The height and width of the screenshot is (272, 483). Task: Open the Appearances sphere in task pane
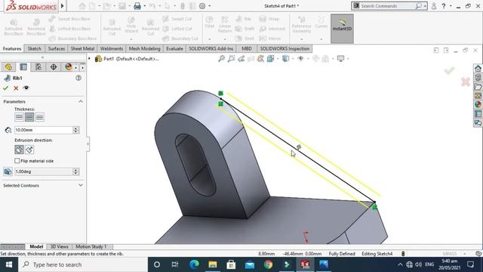pyautogui.click(x=478, y=104)
